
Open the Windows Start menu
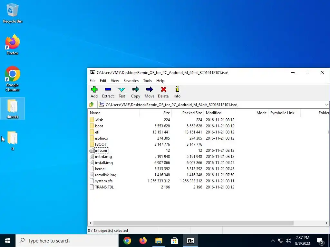8,241
